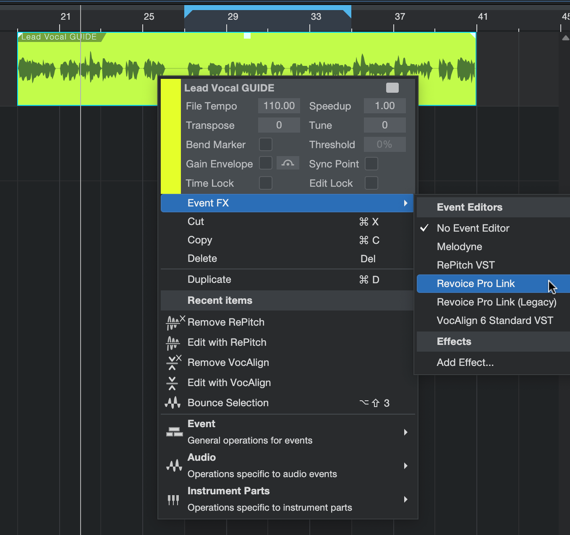Choose Melodyne from Event Editors

[459, 247]
